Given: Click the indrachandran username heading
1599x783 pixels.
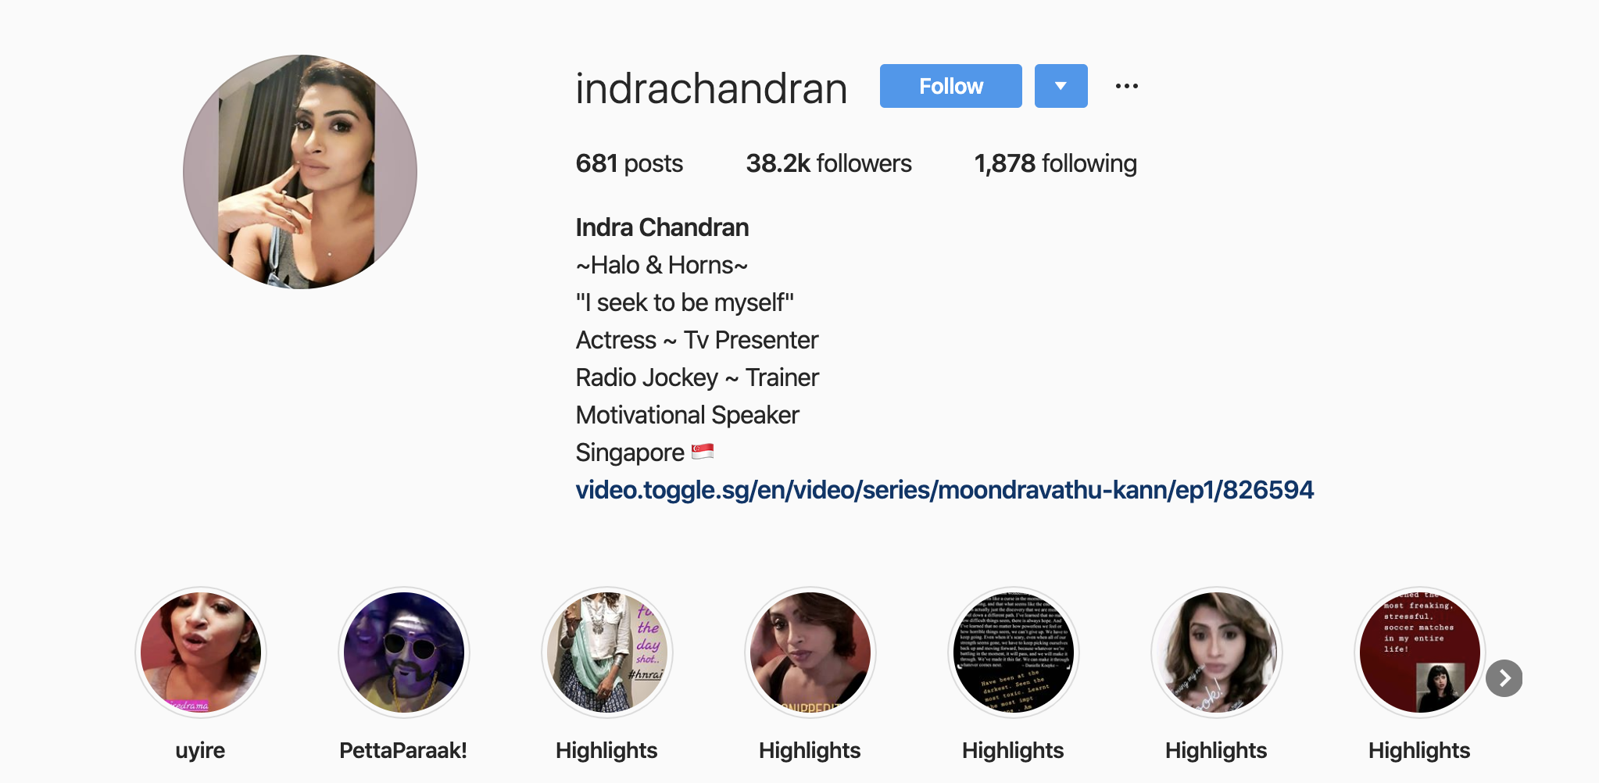Looking at the screenshot, I should tap(711, 88).
